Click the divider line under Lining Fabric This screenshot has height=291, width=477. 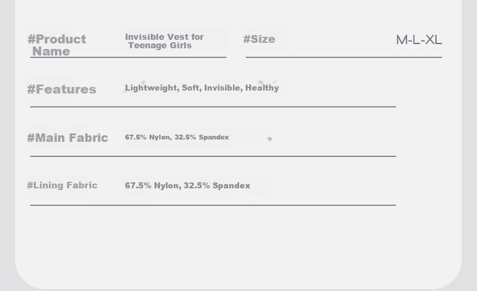click(x=213, y=205)
